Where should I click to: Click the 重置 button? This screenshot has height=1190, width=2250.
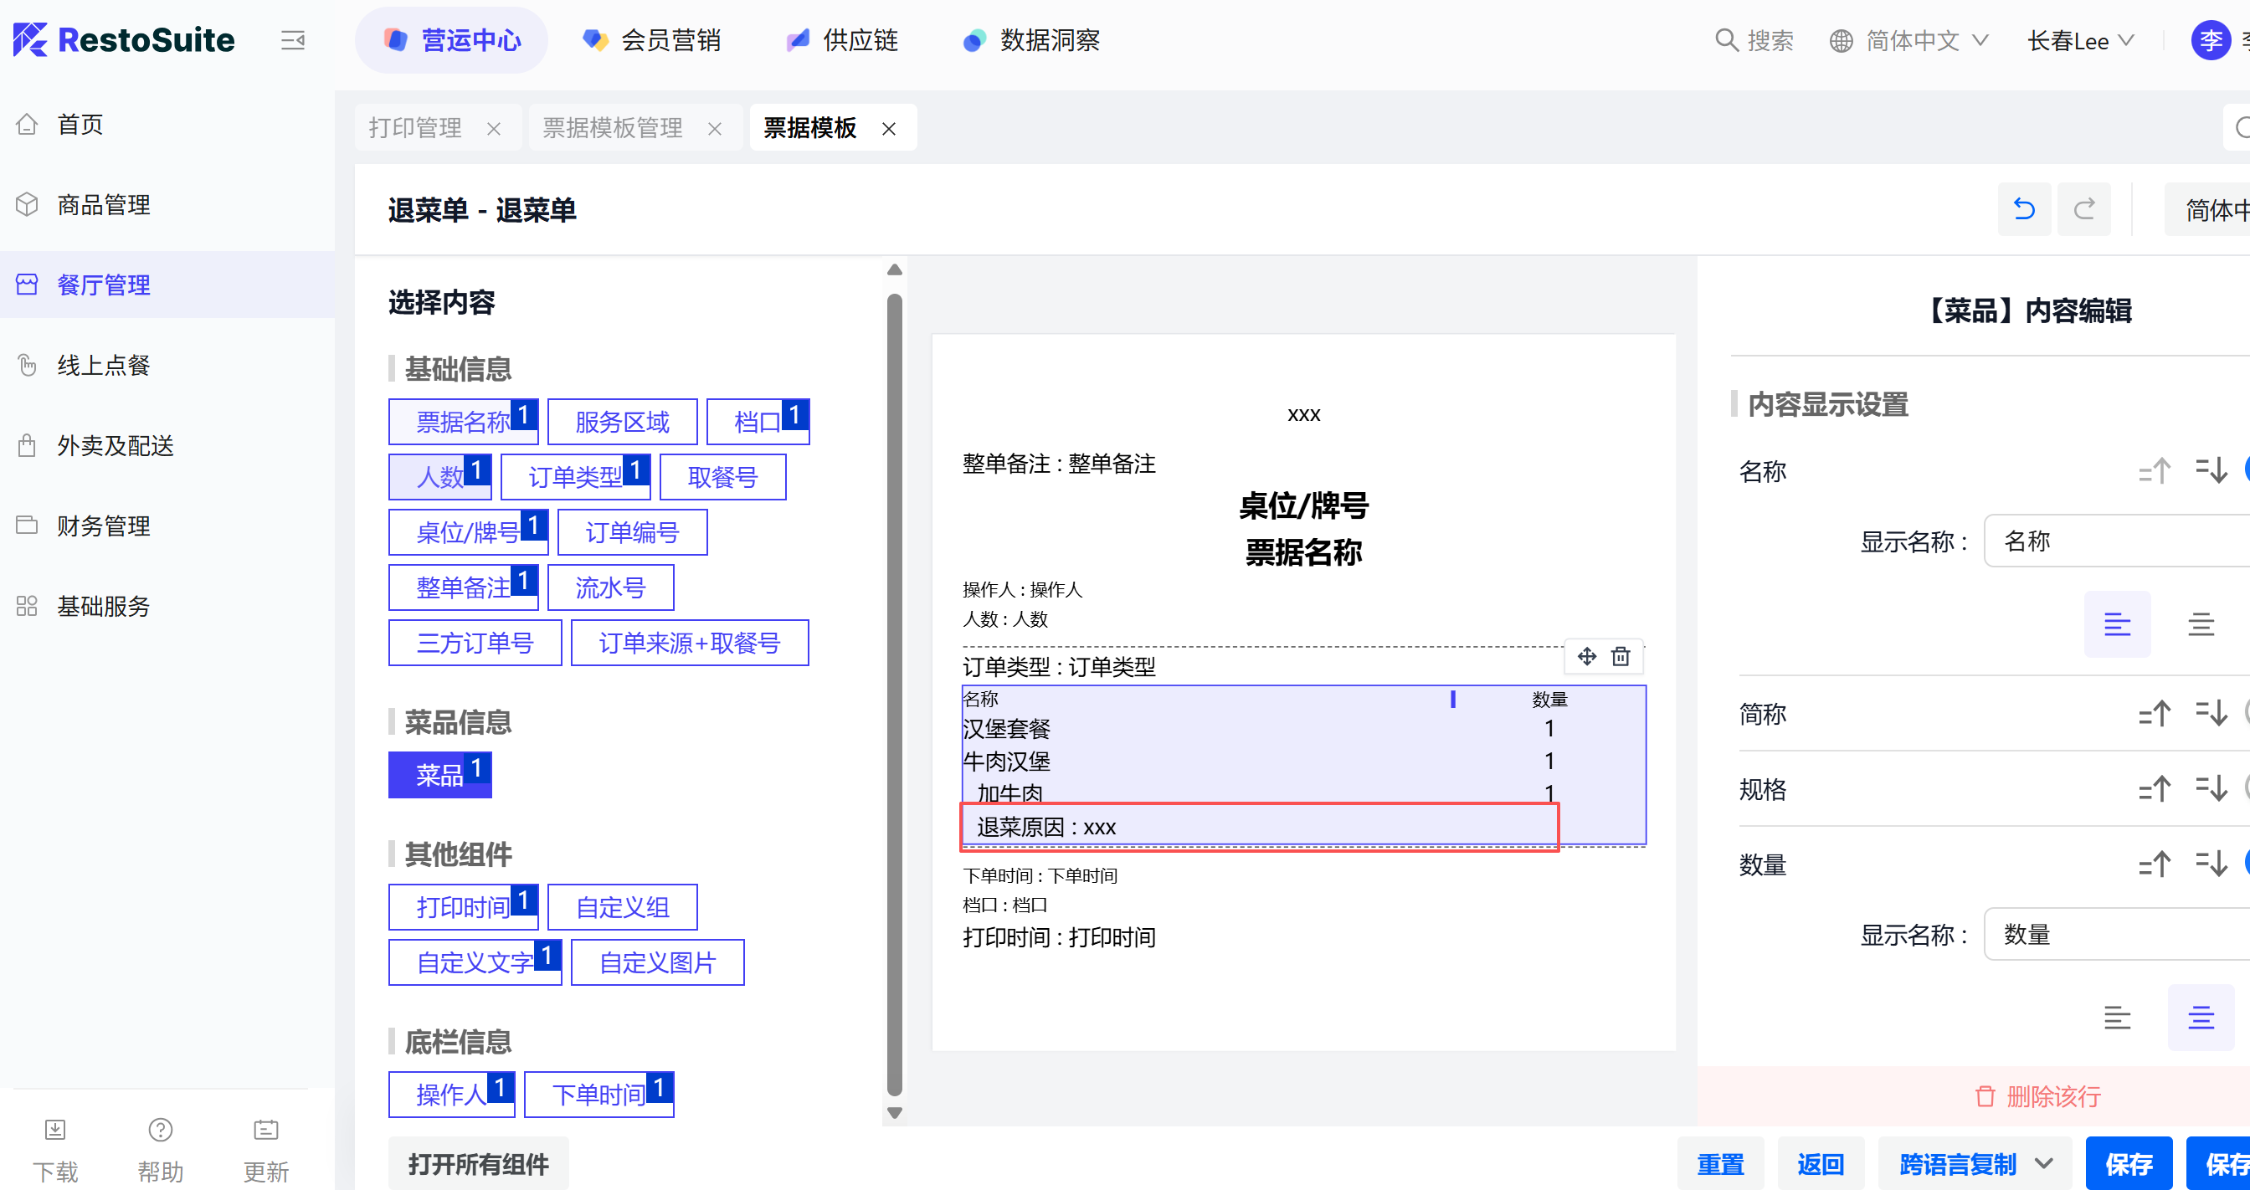coord(1720,1164)
